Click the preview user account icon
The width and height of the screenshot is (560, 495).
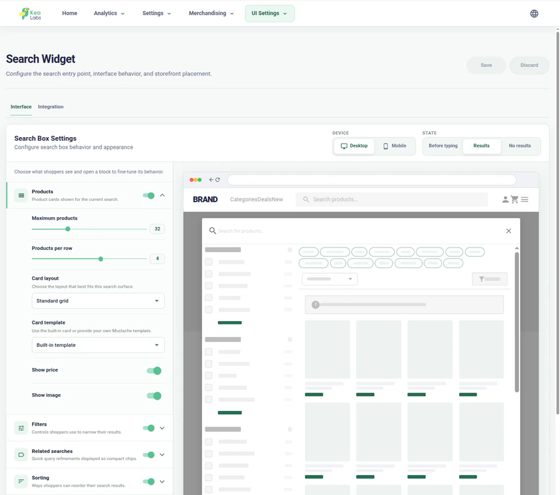[505, 200]
